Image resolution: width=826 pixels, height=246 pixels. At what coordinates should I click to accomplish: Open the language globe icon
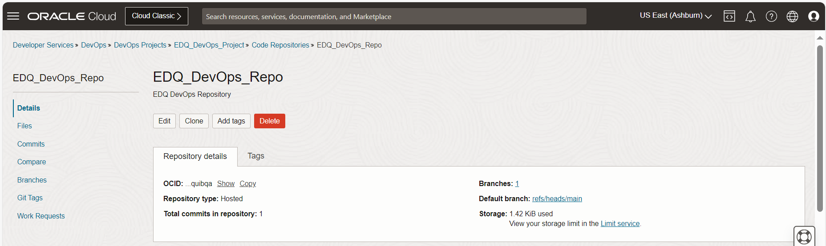coord(792,16)
